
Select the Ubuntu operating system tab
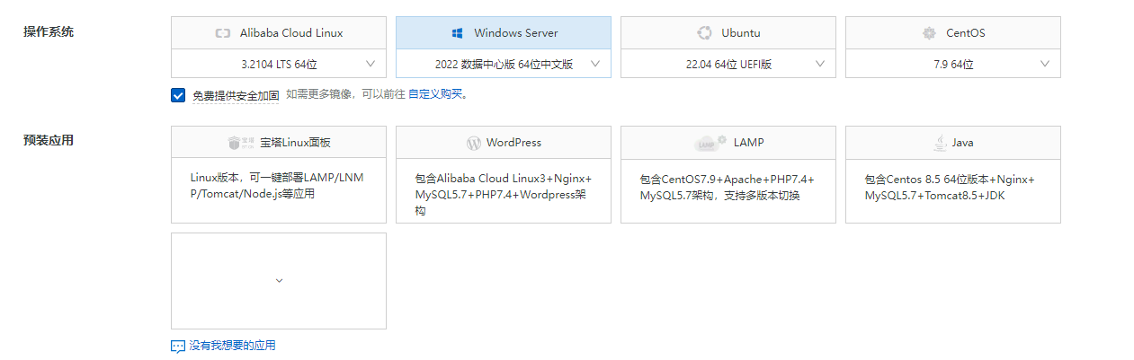[728, 33]
